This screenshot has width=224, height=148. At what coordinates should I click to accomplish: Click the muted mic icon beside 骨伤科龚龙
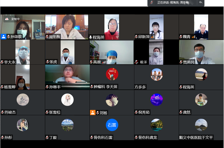tap(136, 137)
